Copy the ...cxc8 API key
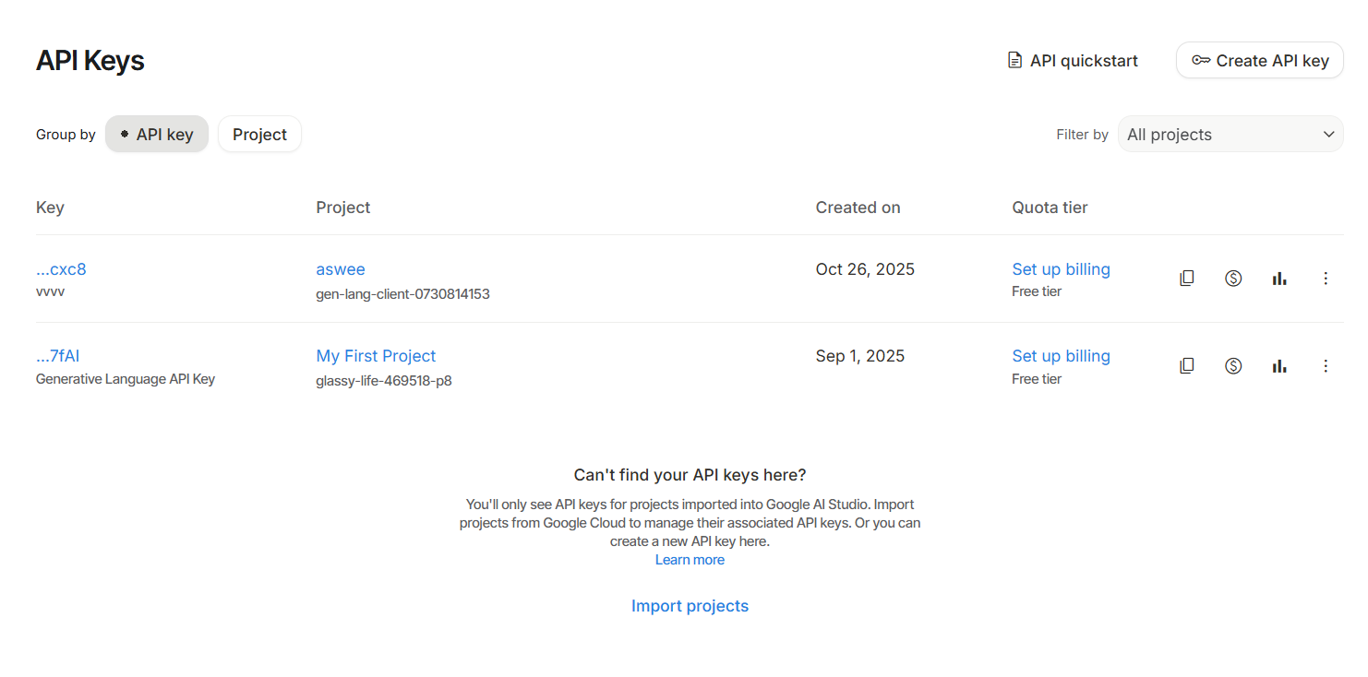Image resolution: width=1368 pixels, height=677 pixels. pyautogui.click(x=1187, y=278)
